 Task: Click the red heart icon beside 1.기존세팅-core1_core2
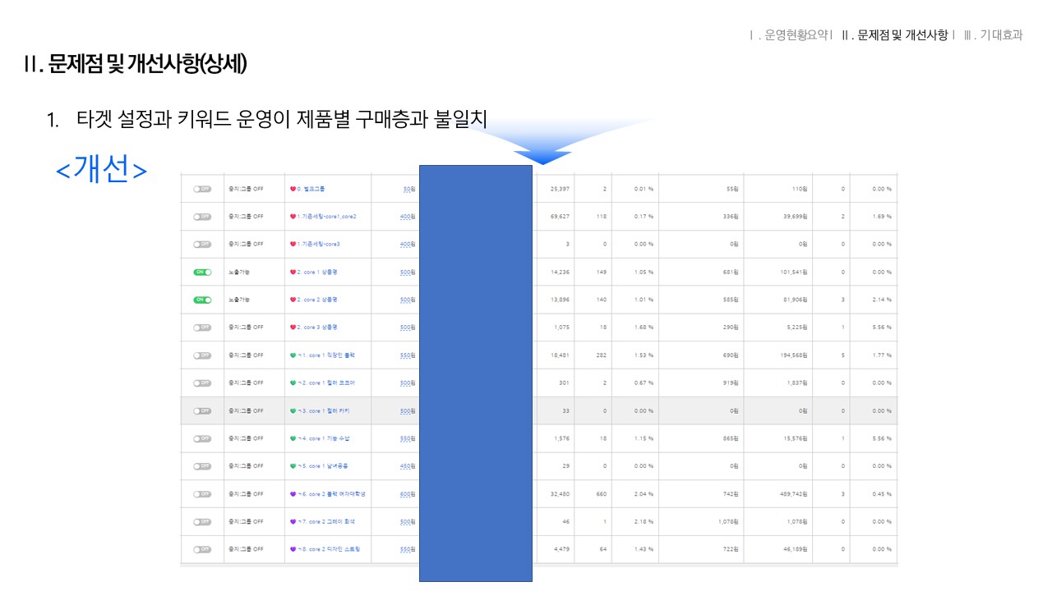pos(293,217)
